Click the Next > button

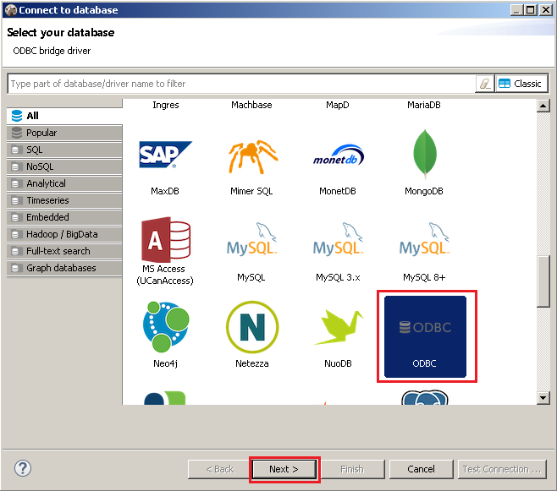click(x=284, y=469)
